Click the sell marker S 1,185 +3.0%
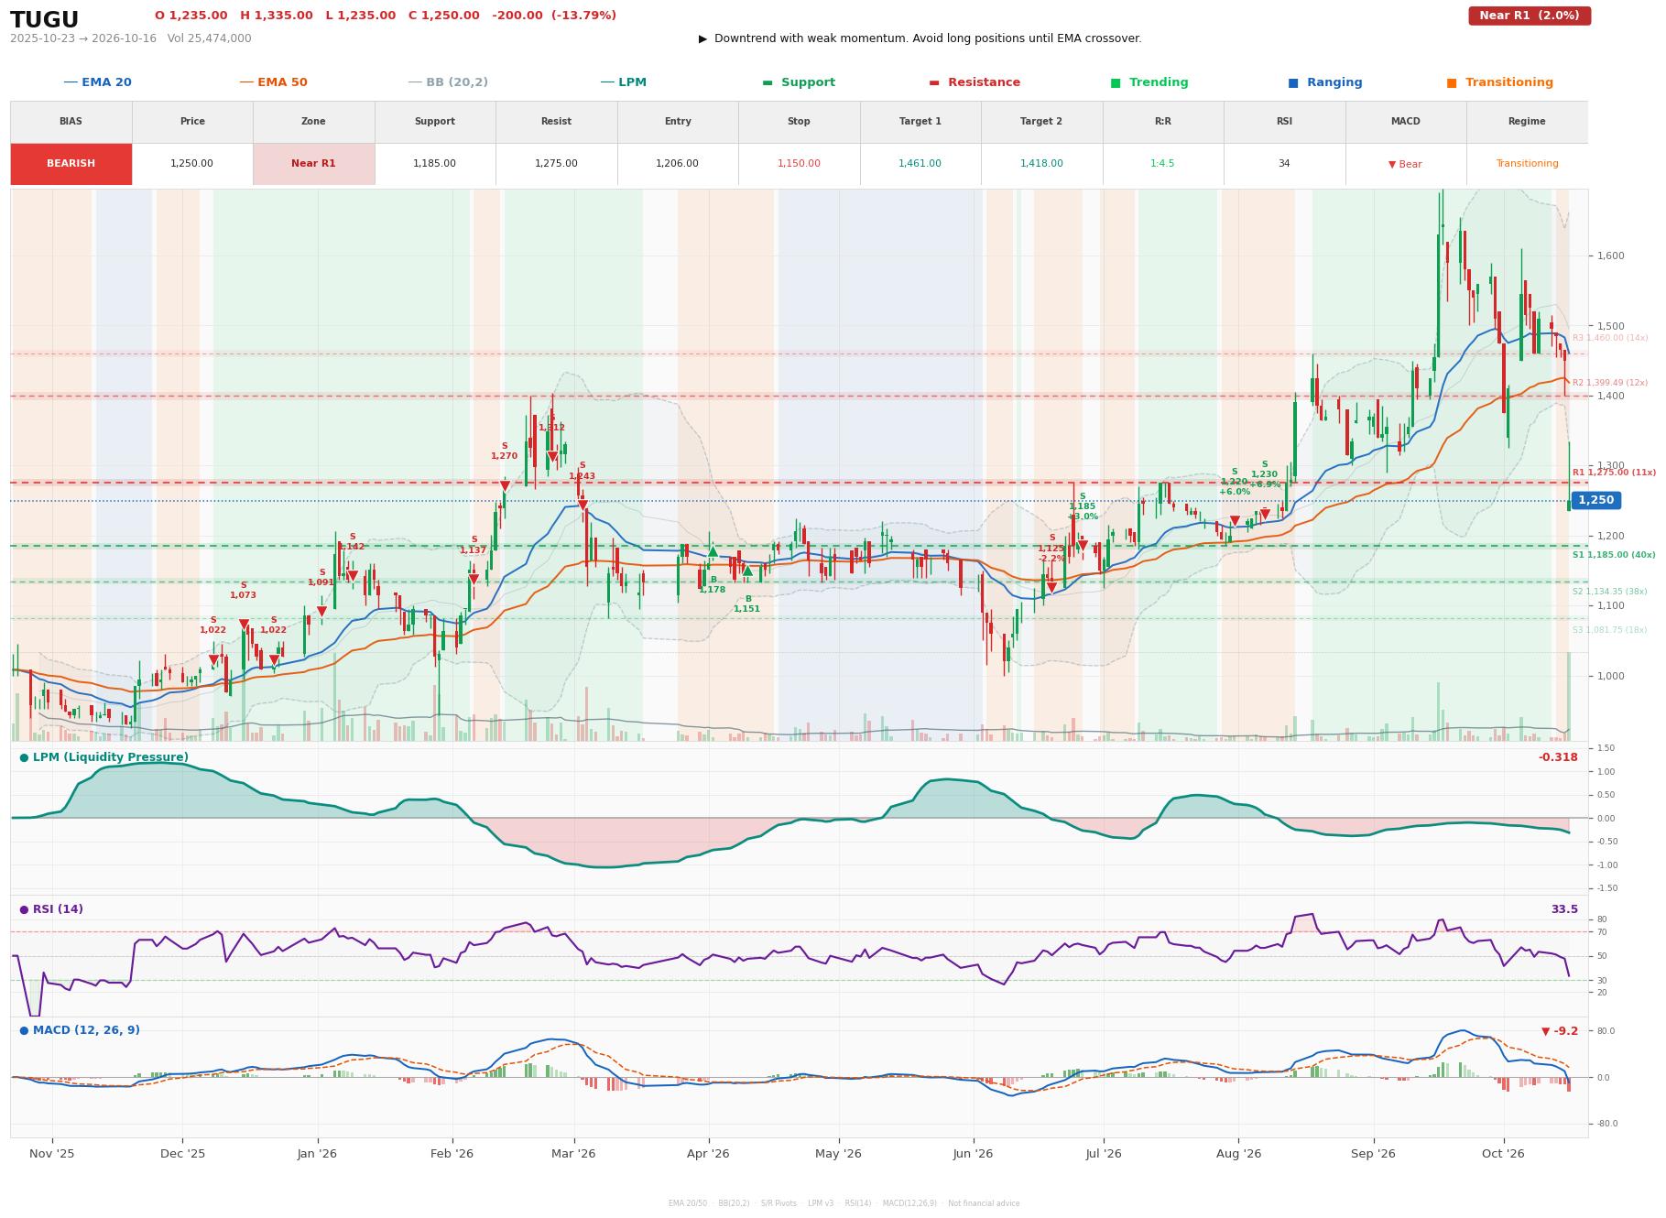This screenshot has height=1218, width=1666. click(1083, 546)
